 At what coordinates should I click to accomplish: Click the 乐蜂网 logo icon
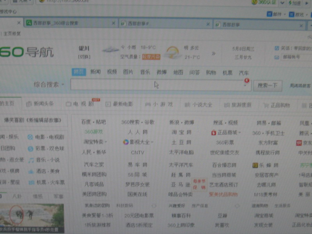click(255, 165)
